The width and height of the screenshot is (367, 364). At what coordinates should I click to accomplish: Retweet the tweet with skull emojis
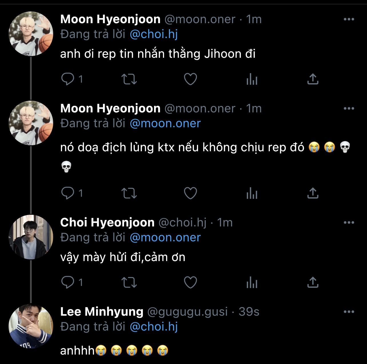coord(129,194)
